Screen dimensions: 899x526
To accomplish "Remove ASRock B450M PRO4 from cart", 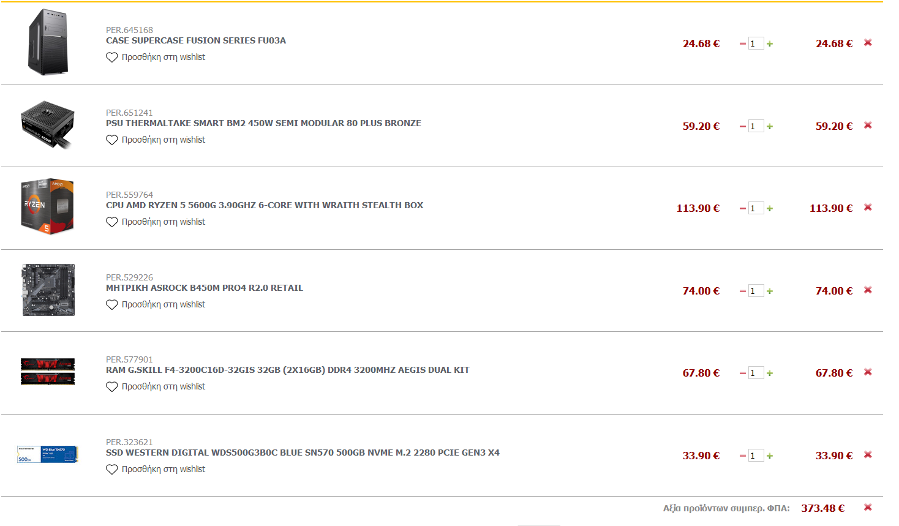I will pos(868,290).
